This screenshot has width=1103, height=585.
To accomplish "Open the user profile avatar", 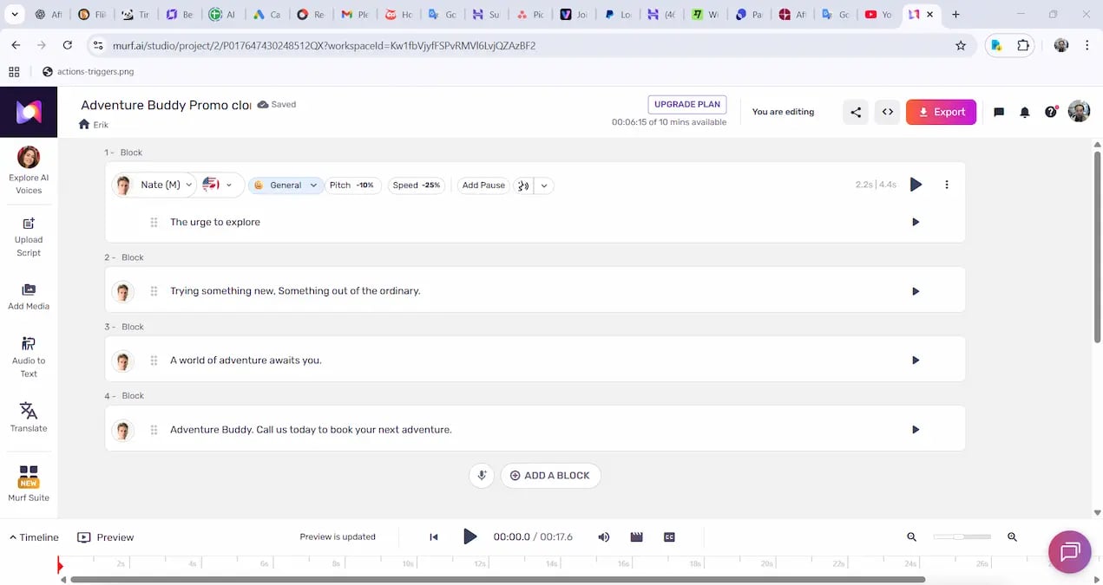I will point(1079,111).
